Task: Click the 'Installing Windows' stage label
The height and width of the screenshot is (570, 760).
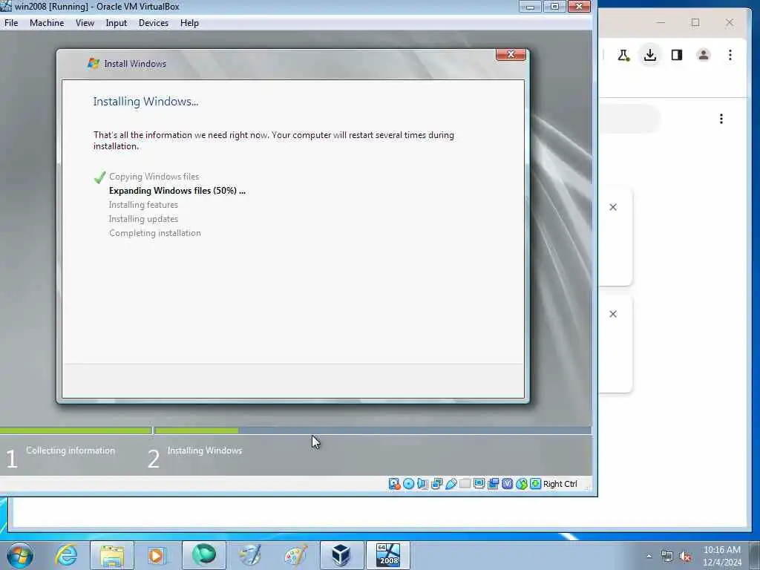Action: tap(205, 451)
